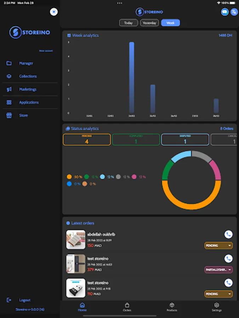Select the Cancelled status card
The height and width of the screenshot is (318, 239).
point(224,140)
